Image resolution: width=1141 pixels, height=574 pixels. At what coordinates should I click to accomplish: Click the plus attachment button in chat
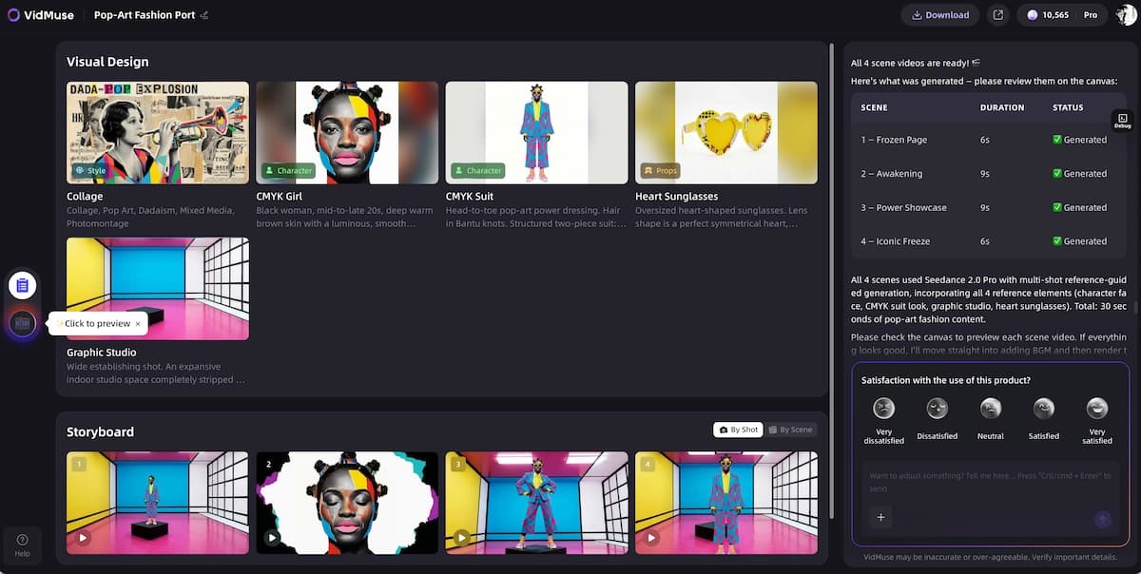[x=880, y=518]
